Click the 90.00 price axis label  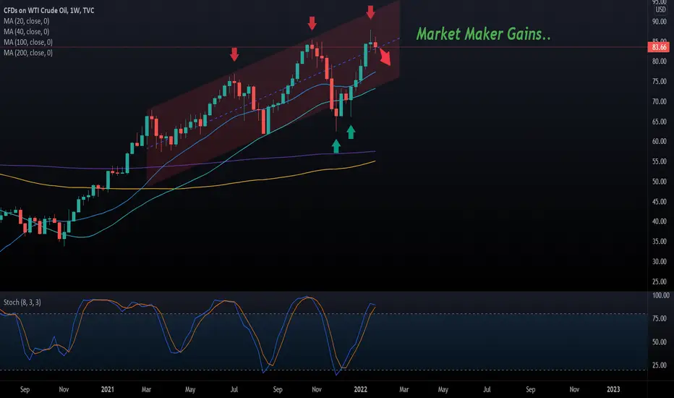pyautogui.click(x=659, y=22)
